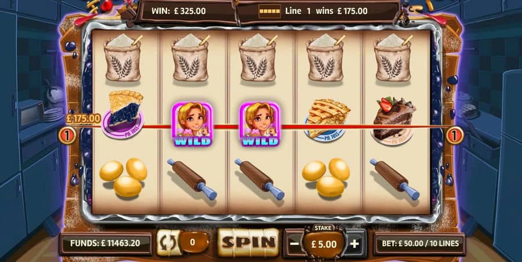
Task: Click the £ 5.00 stake display
Action: (x=324, y=244)
